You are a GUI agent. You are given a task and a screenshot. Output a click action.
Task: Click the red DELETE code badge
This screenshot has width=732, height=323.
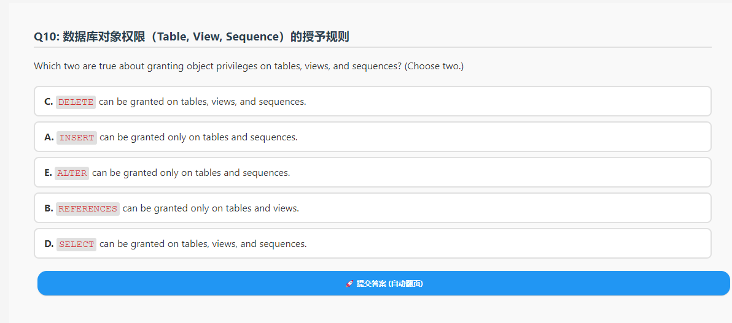tap(76, 102)
